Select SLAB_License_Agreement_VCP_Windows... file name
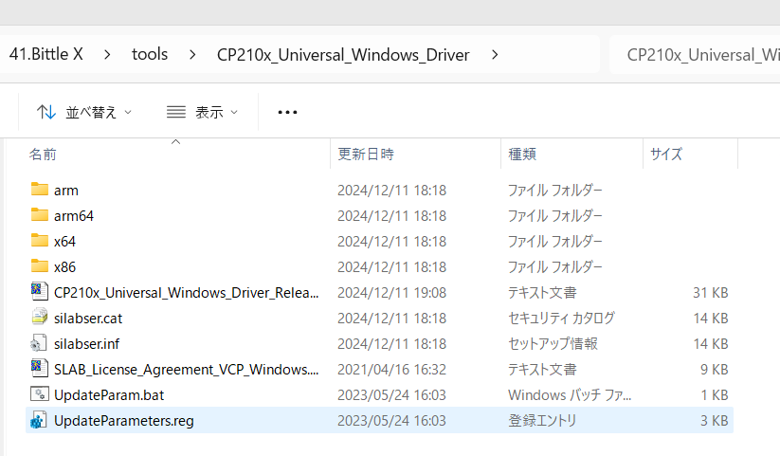This screenshot has width=780, height=456. (187, 370)
